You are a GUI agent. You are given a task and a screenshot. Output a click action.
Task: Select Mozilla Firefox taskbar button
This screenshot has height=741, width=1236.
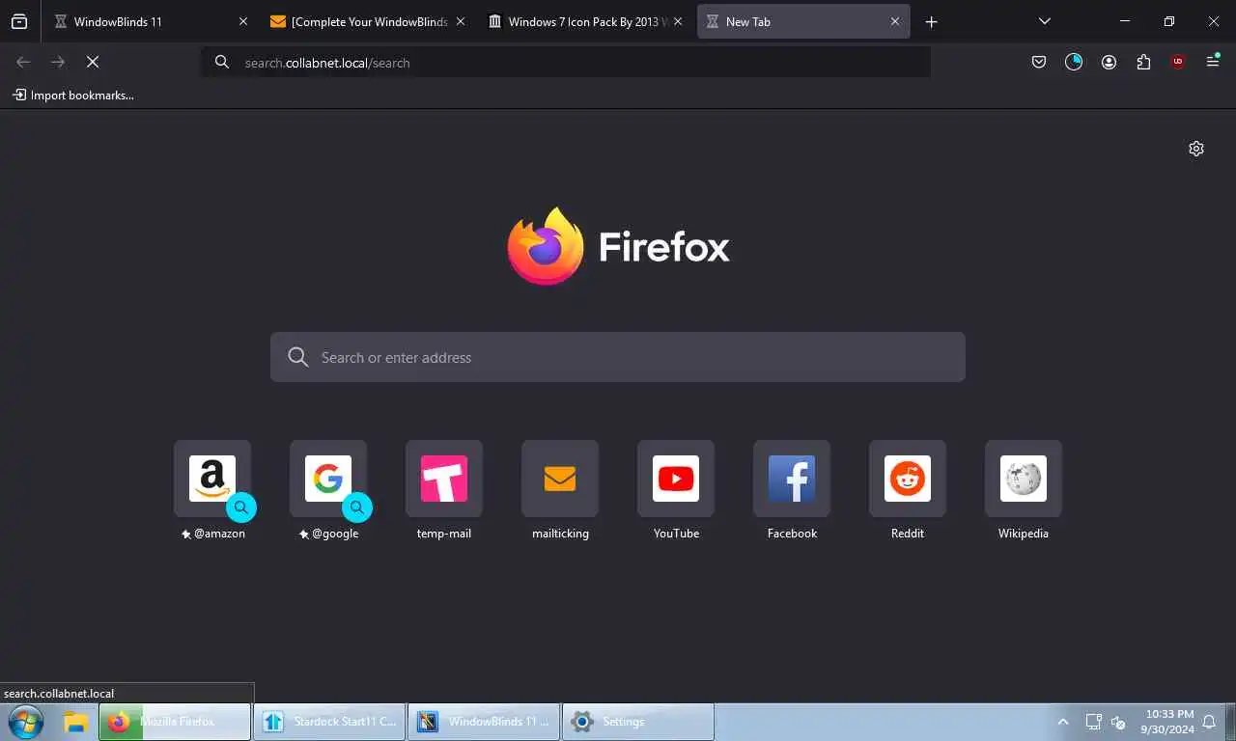coord(175,722)
